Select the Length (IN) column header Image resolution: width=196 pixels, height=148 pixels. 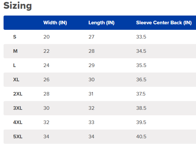(x=101, y=23)
